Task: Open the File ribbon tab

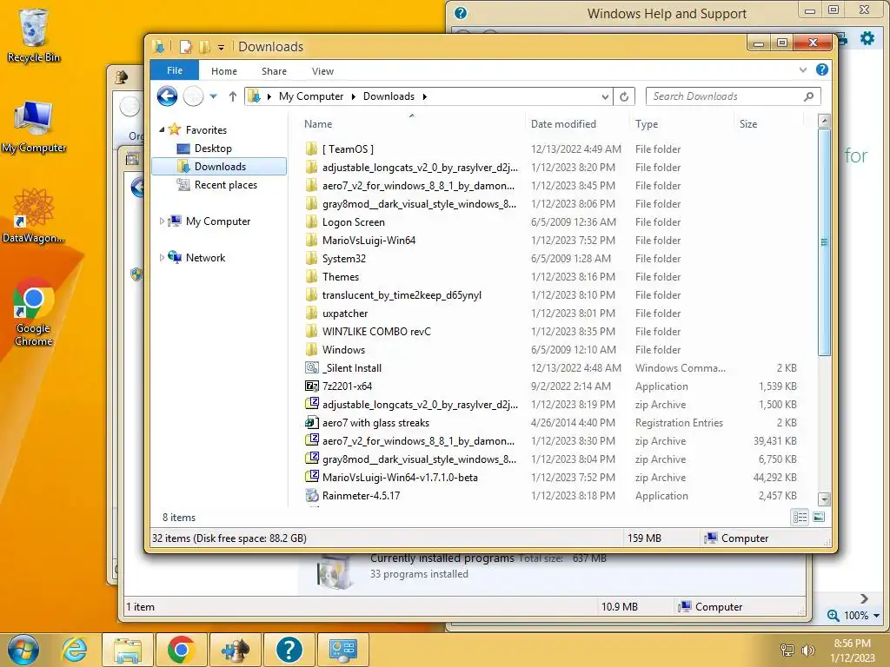Action: coord(174,70)
